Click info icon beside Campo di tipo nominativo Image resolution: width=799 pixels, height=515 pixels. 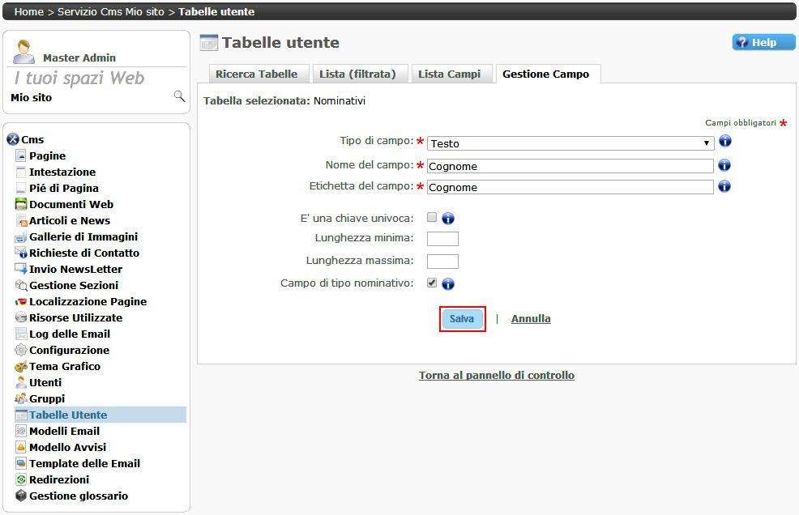coord(448,284)
